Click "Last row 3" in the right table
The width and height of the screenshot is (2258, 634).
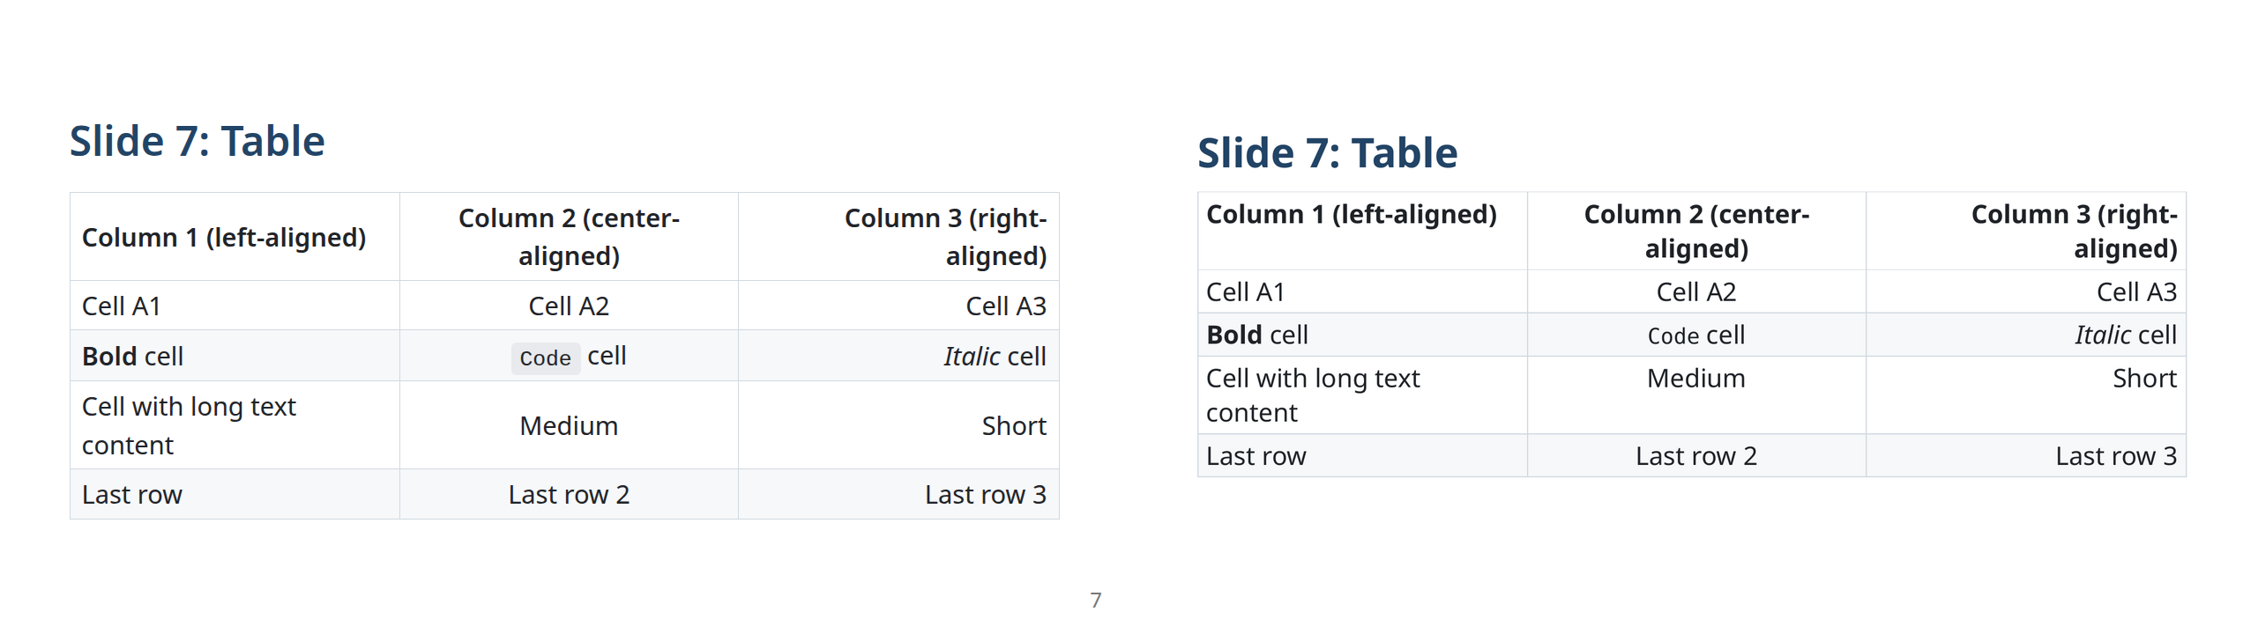pos(2115,456)
